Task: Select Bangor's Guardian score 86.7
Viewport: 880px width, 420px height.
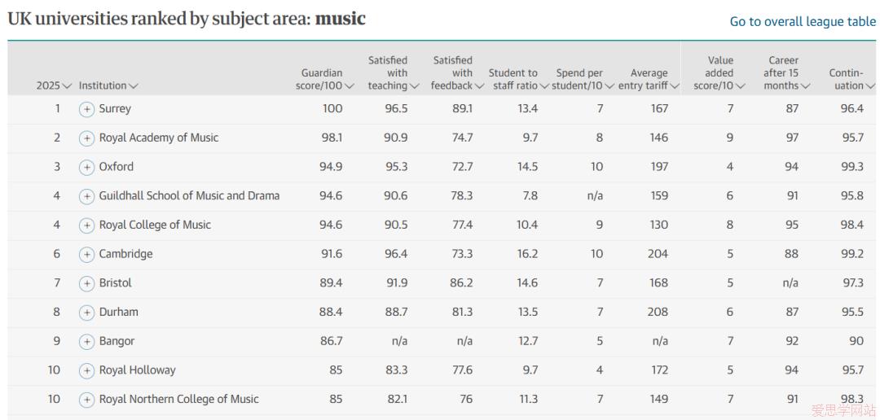Action: 331,341
